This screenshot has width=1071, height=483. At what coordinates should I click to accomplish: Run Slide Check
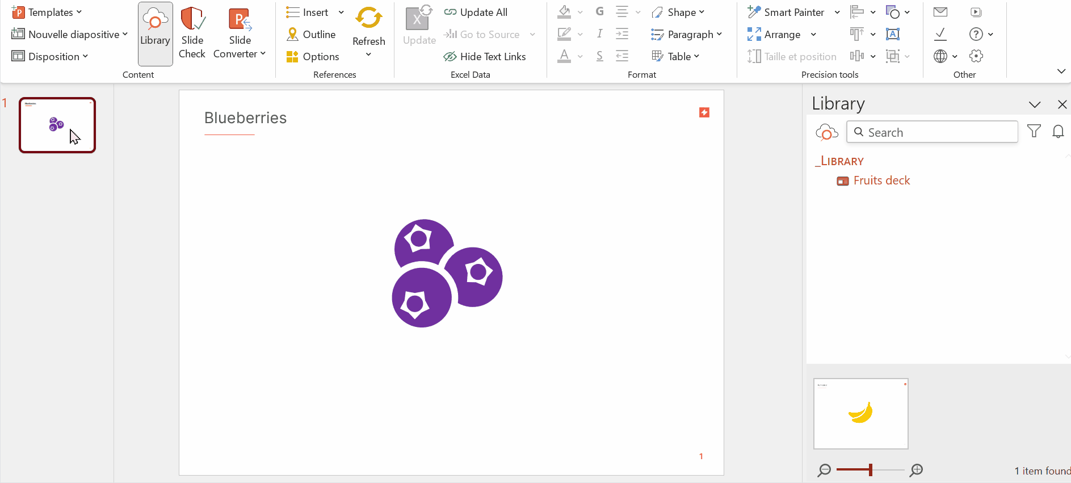[x=192, y=33]
